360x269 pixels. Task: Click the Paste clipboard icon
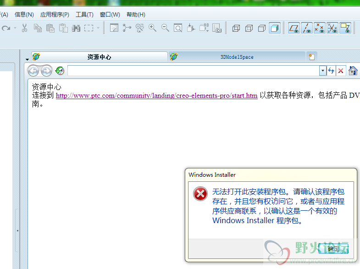pos(50,28)
